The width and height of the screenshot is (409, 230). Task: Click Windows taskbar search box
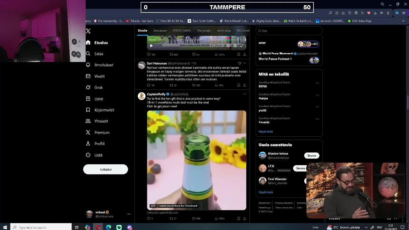point(41,227)
